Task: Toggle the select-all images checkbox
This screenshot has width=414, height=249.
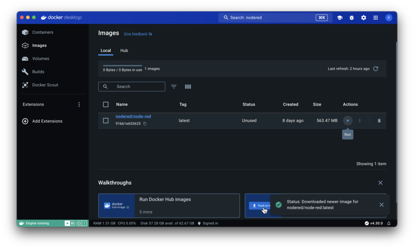Action: 106,105
